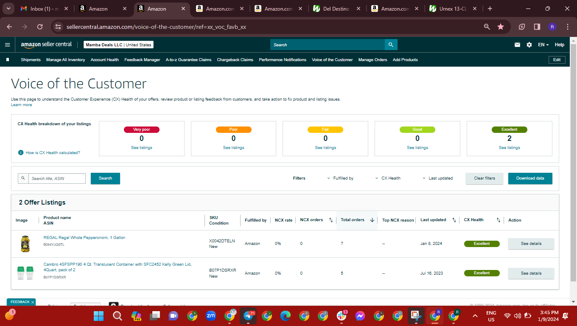The image size is (577, 326).
Task: Sort by the NCX orders column arrows
Action: pos(331,220)
